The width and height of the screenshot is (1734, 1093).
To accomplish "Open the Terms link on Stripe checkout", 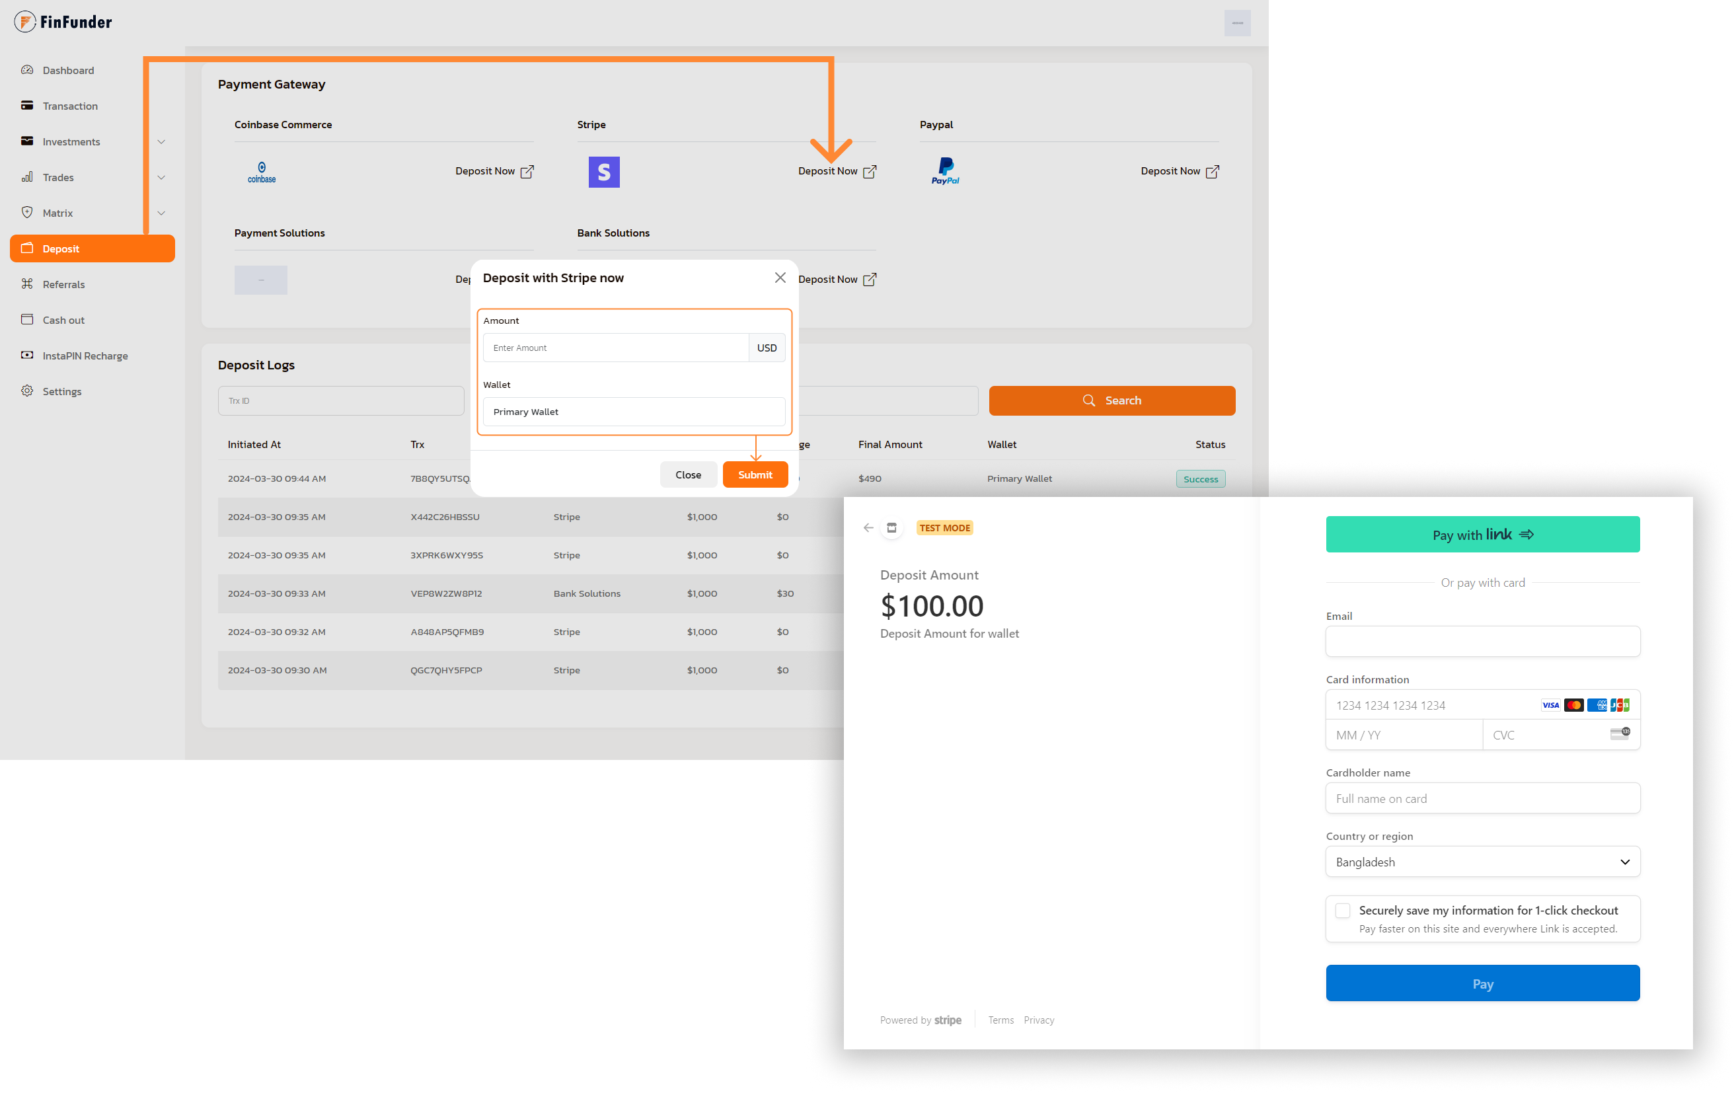I will 1001,1020.
